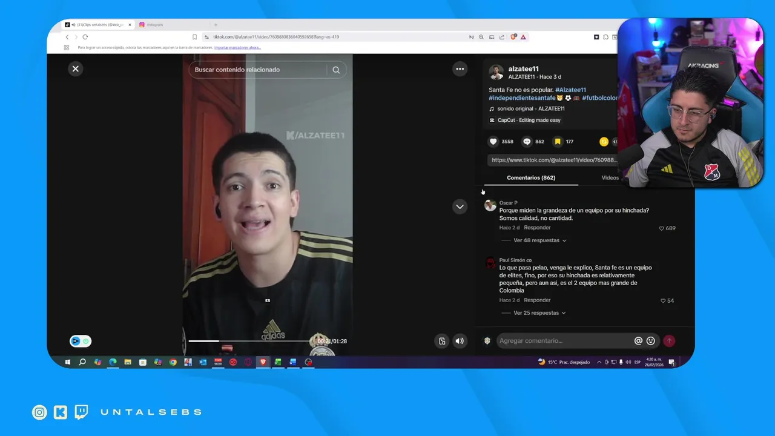Open Oscar P's commenter avatar

490,205
